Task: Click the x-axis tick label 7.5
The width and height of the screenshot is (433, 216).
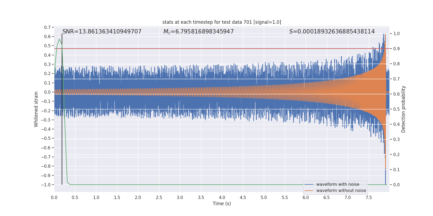Action: (369, 198)
